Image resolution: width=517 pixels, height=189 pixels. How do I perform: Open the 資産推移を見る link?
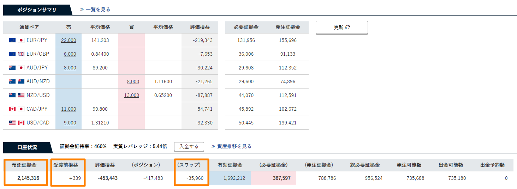(x=234, y=146)
